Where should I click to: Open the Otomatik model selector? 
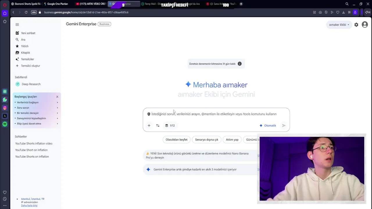click(x=268, y=125)
